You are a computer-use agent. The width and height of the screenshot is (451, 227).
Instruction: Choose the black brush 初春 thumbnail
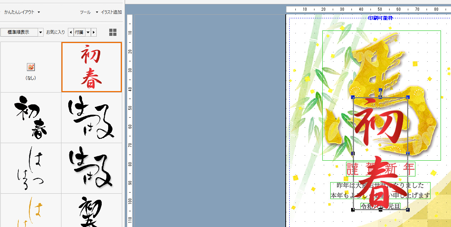[31, 118]
